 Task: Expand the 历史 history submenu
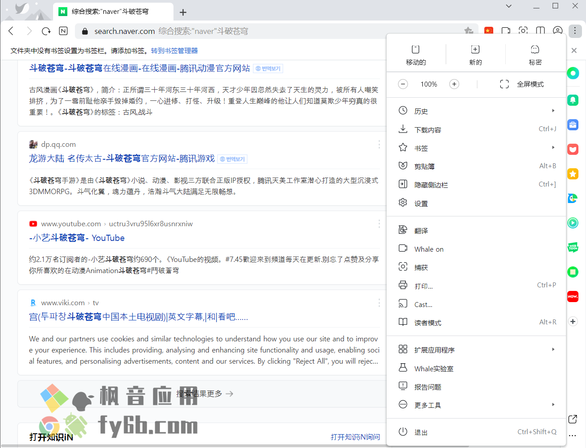(476, 111)
